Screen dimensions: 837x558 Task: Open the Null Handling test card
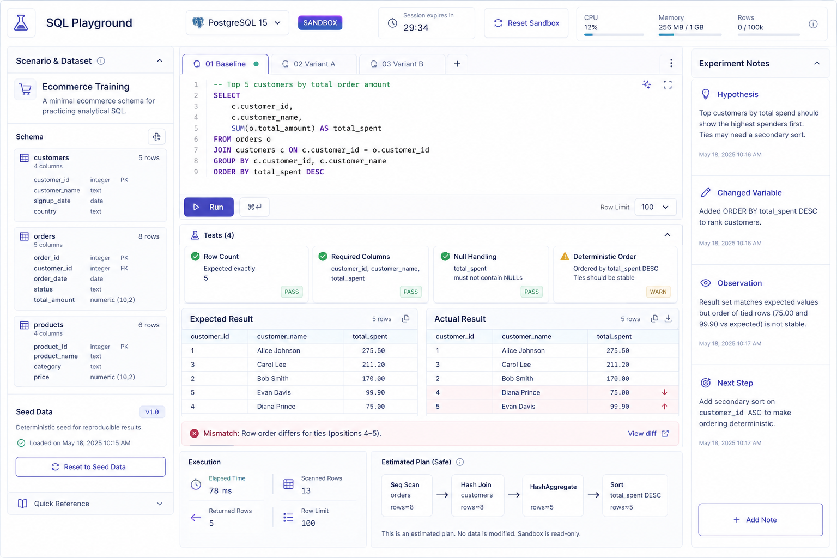[x=491, y=275]
